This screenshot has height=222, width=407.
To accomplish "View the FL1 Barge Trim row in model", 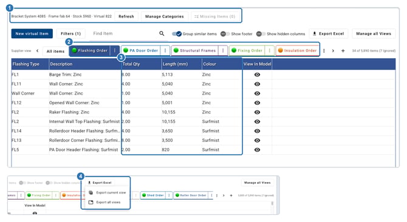I will pos(257,75).
